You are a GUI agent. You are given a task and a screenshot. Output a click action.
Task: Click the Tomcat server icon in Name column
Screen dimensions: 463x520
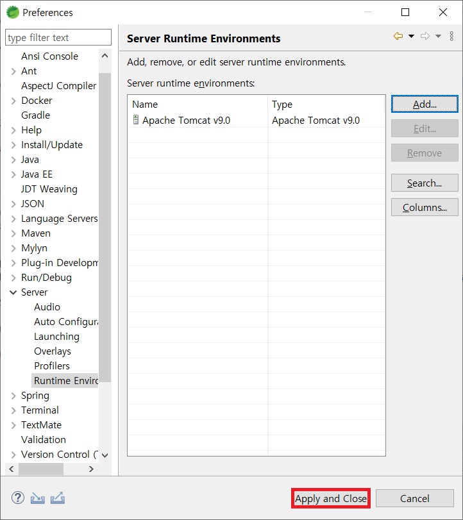pyautogui.click(x=136, y=120)
